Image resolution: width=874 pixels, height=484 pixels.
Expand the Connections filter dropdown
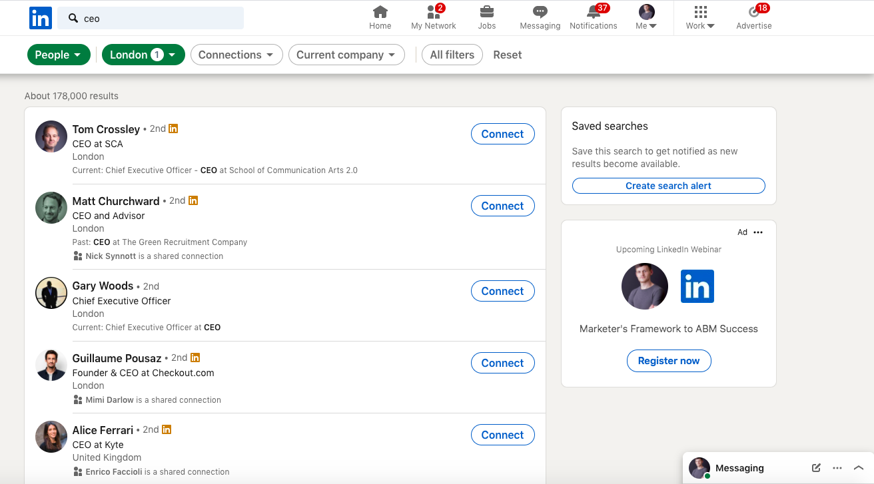point(236,55)
